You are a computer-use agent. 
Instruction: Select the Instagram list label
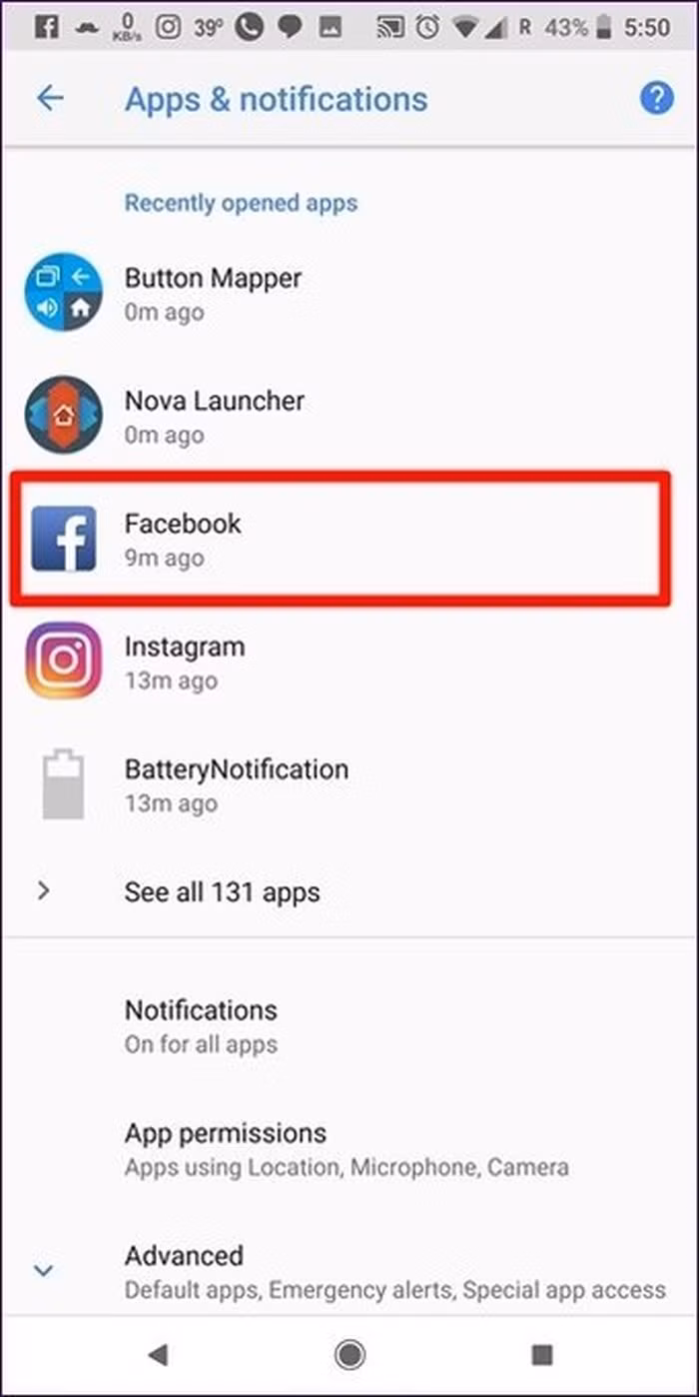184,647
